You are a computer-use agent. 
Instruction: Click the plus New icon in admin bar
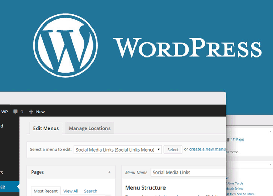coord(31,112)
